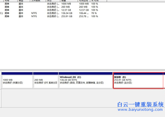Click 状态良好 status cell in 253.91 GB row

click(53, 16)
